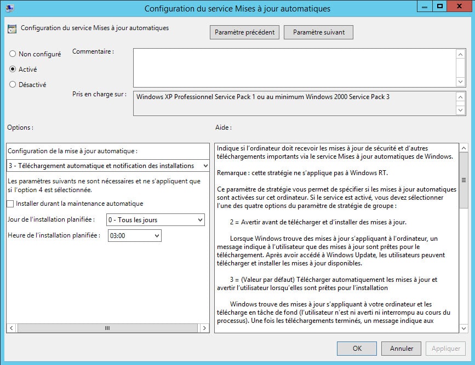Open the automatic update configuration dropdown
The width and height of the screenshot is (475, 365).
pos(108,165)
